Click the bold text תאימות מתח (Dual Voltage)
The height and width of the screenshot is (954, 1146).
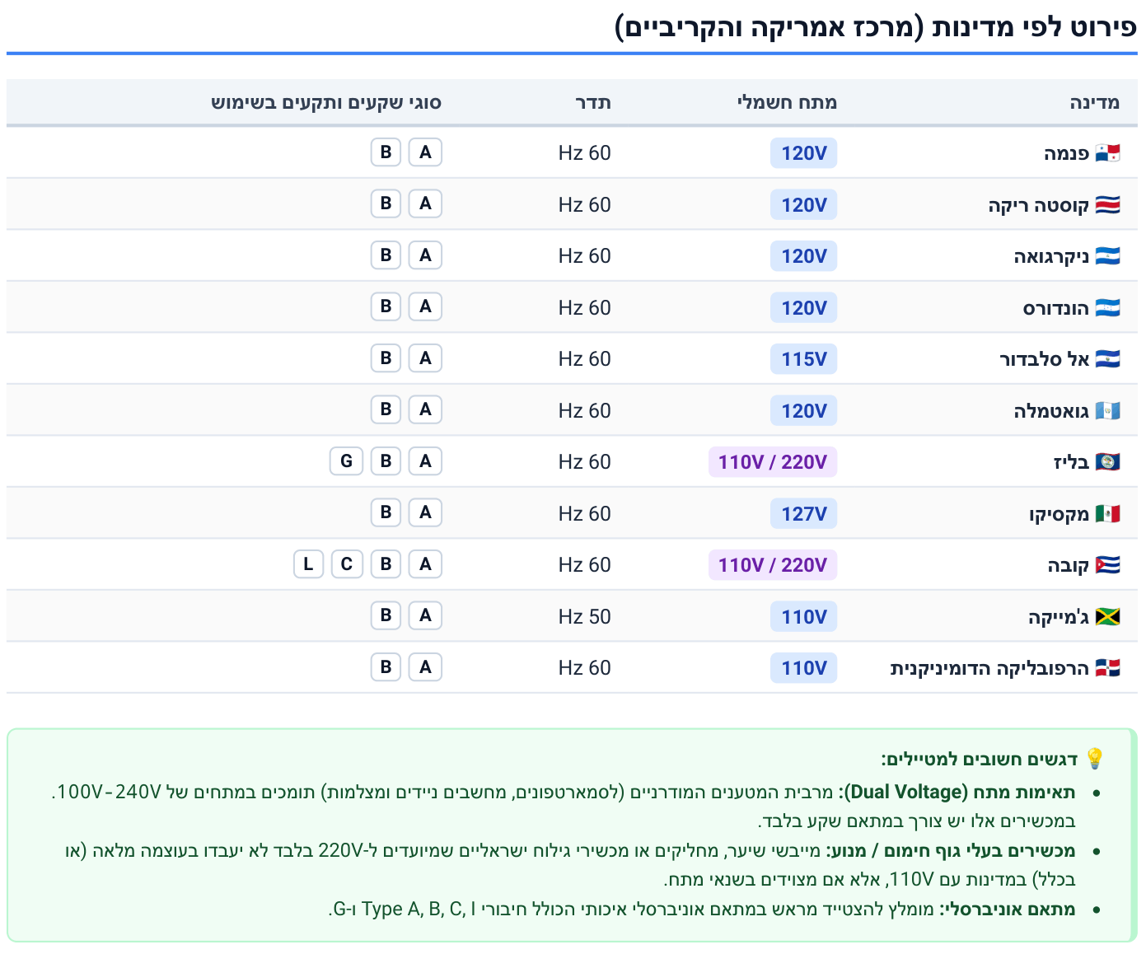point(957,793)
